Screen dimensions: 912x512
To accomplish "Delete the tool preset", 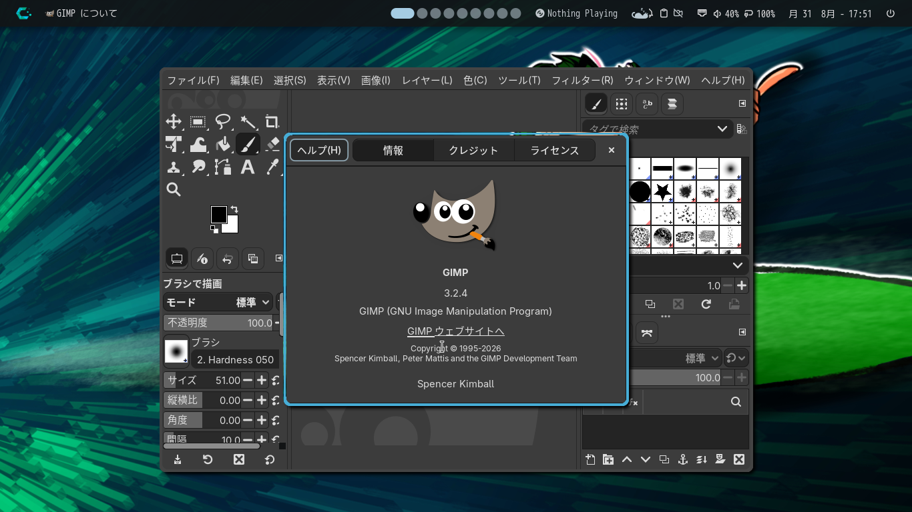I will 238,459.
